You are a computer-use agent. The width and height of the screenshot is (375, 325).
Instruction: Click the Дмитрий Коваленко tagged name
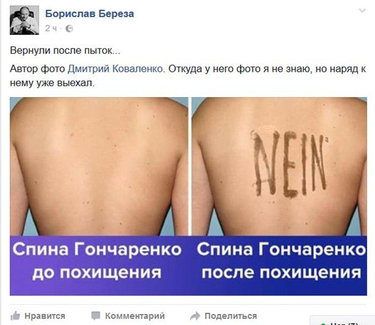click(x=115, y=69)
